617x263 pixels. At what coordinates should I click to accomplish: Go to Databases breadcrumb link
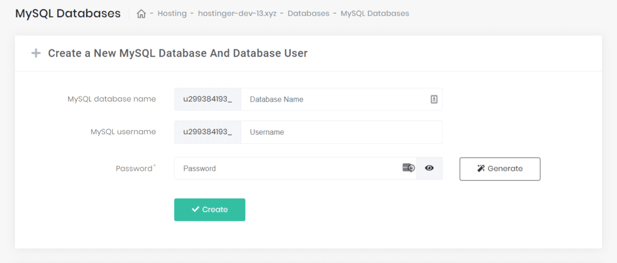[x=308, y=13]
